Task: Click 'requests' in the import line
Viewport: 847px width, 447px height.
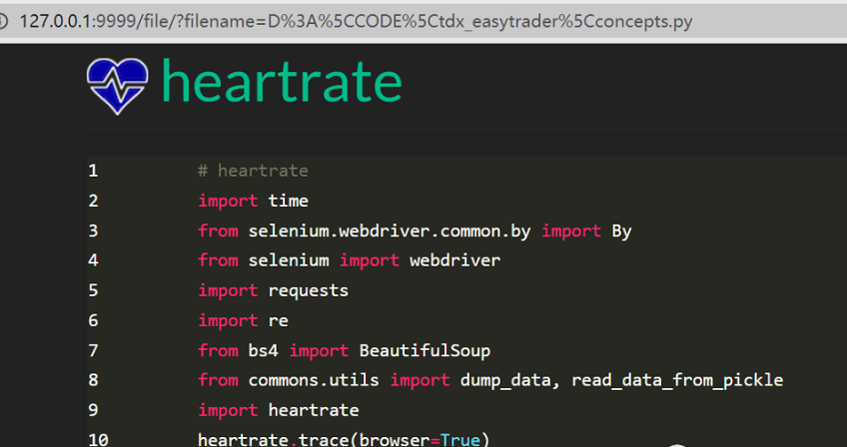Action: click(309, 291)
